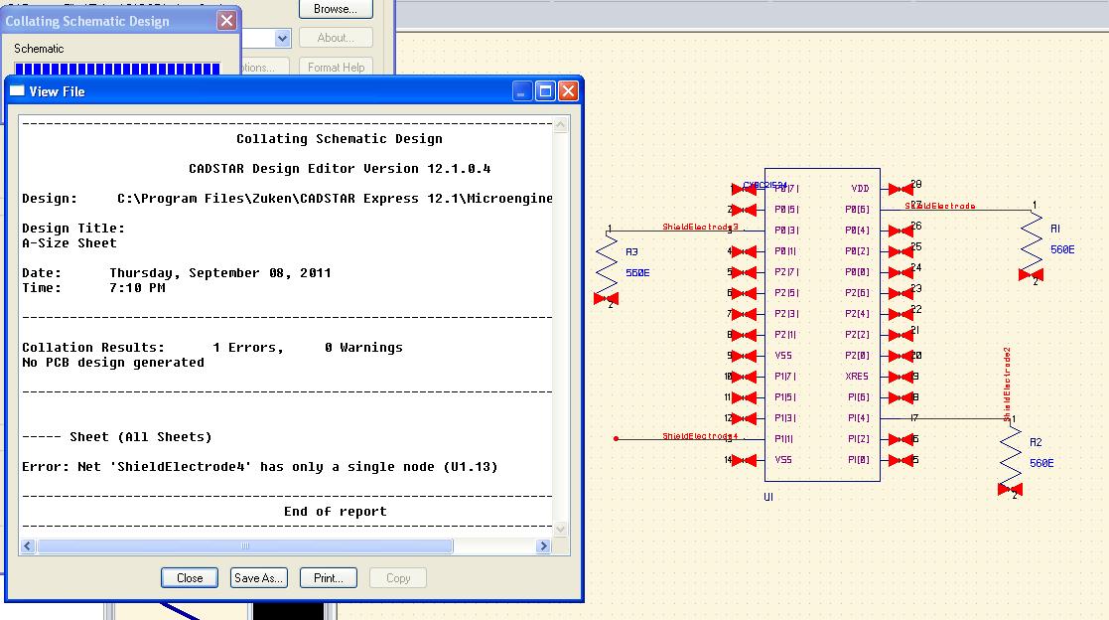Click the ShieldElectrode3 net label on schematic

point(700,227)
